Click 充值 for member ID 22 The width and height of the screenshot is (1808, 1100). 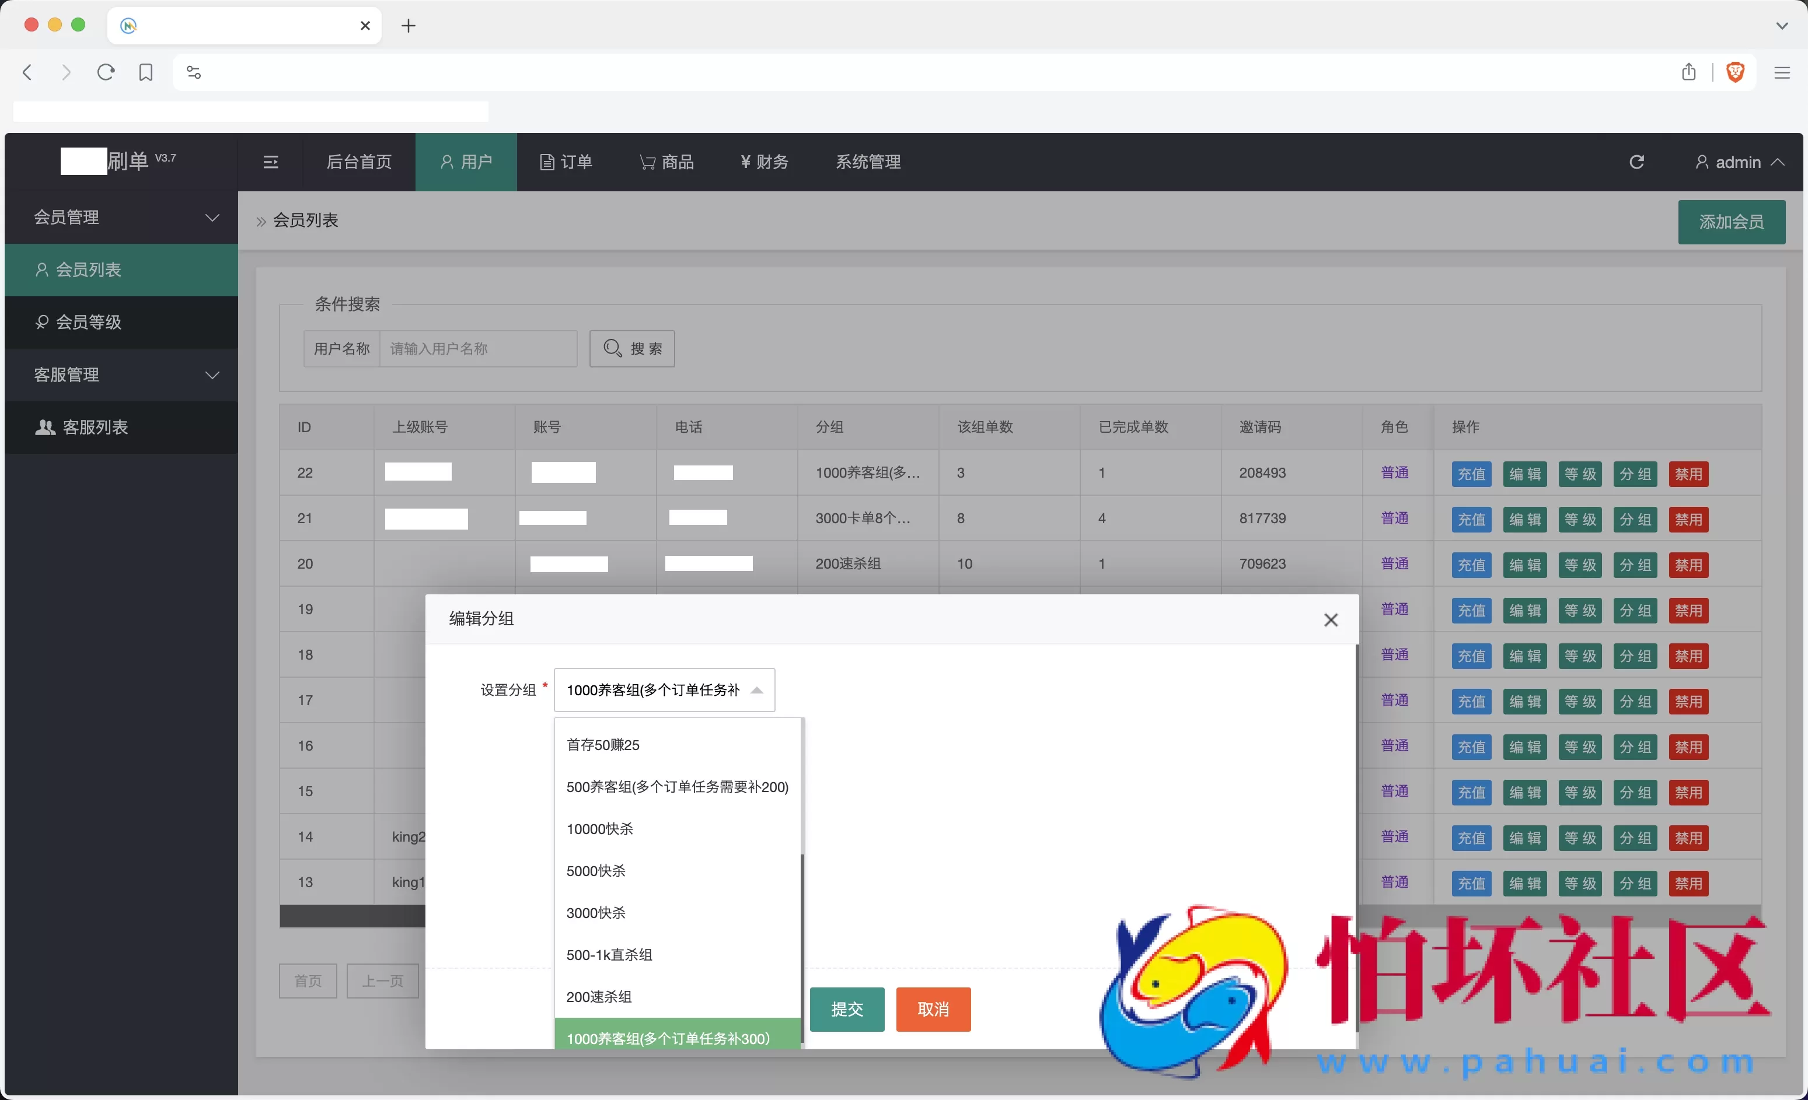(1471, 474)
